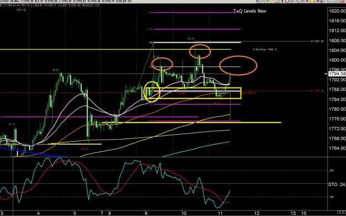
Task: Click the 1764.00 price axis label
Action: (x=337, y=148)
